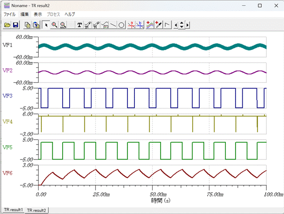The height and width of the screenshot is (214, 284).
Task: Choose the circle drawing tool
Action: click(121, 25)
